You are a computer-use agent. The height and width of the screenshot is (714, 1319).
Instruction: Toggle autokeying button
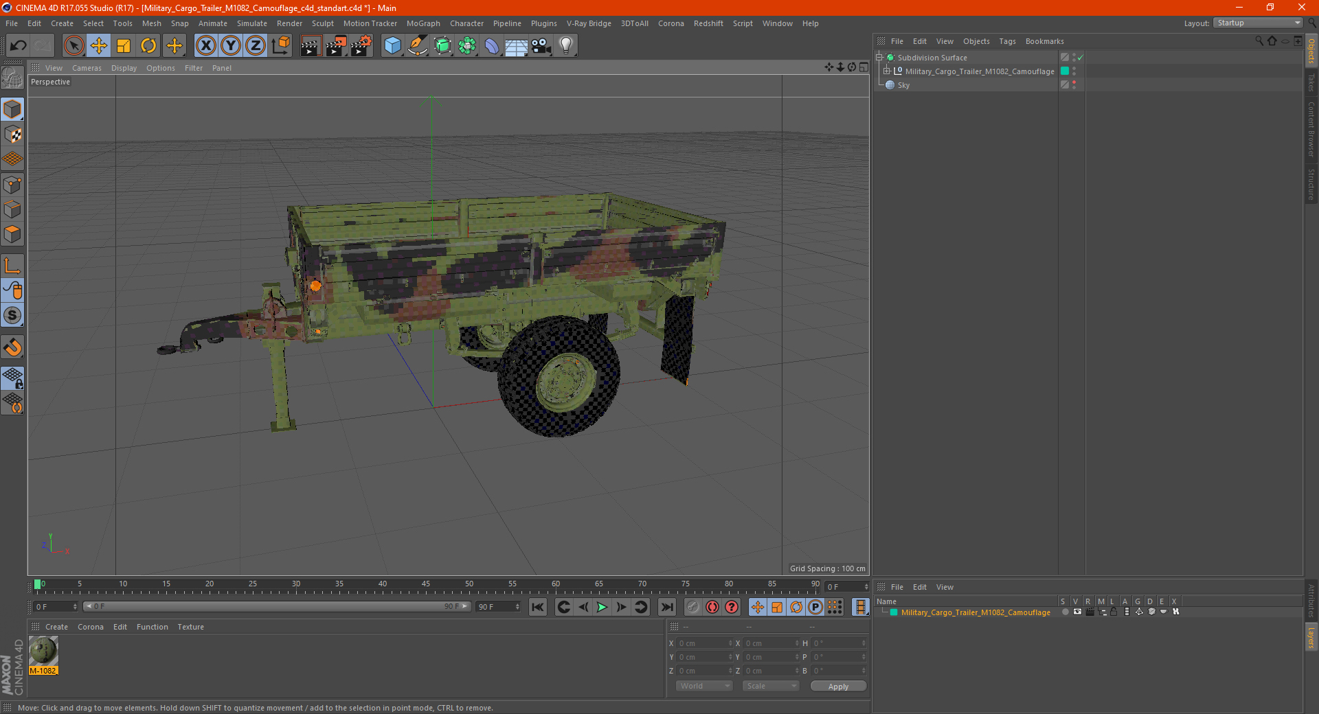[712, 607]
